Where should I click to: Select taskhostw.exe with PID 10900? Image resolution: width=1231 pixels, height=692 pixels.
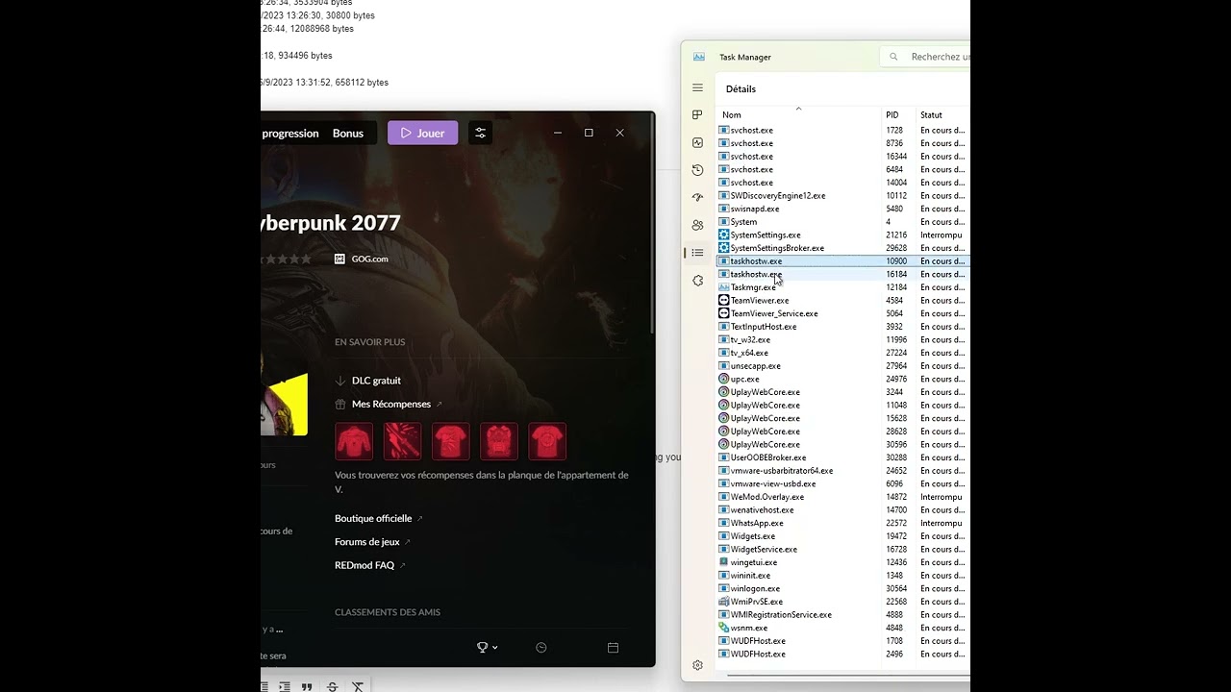[843, 261]
